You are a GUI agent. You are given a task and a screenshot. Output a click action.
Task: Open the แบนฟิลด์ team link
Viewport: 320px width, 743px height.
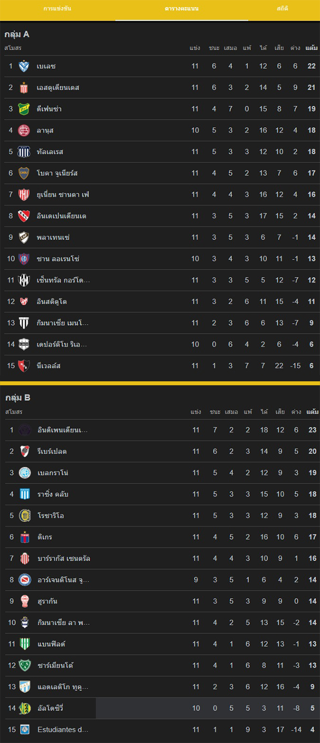point(51,644)
